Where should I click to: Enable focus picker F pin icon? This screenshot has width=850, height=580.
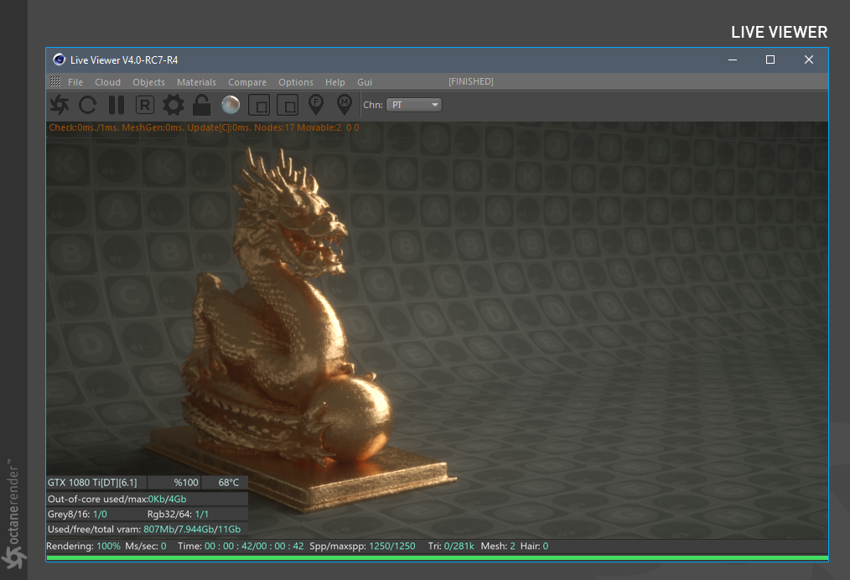coord(316,104)
